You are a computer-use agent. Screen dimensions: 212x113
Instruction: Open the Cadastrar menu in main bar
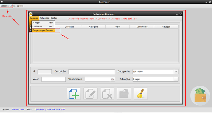tap(5, 6)
